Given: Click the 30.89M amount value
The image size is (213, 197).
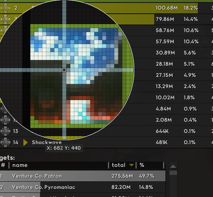Looking at the screenshot, I should pos(165,53).
